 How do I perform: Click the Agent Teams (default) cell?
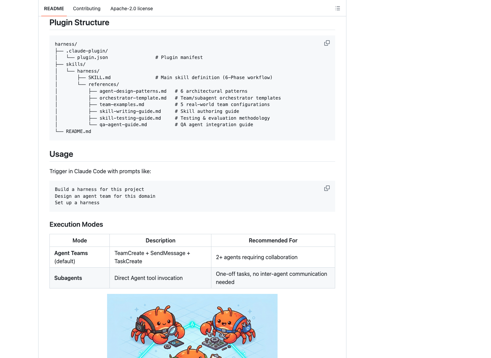tap(80, 257)
